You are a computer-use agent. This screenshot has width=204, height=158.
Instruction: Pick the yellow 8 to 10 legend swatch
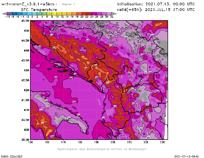54,14
